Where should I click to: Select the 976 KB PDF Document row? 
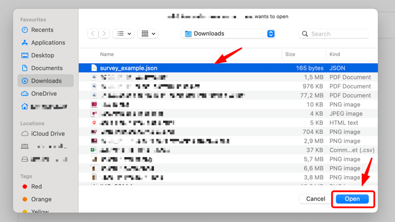tap(229, 86)
